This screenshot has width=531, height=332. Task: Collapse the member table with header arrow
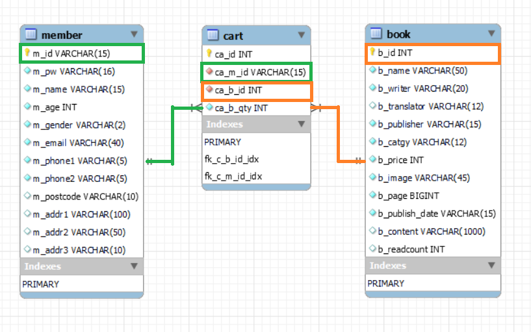point(134,34)
